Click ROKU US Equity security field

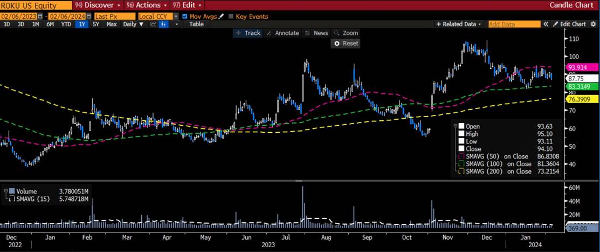tap(36, 5)
